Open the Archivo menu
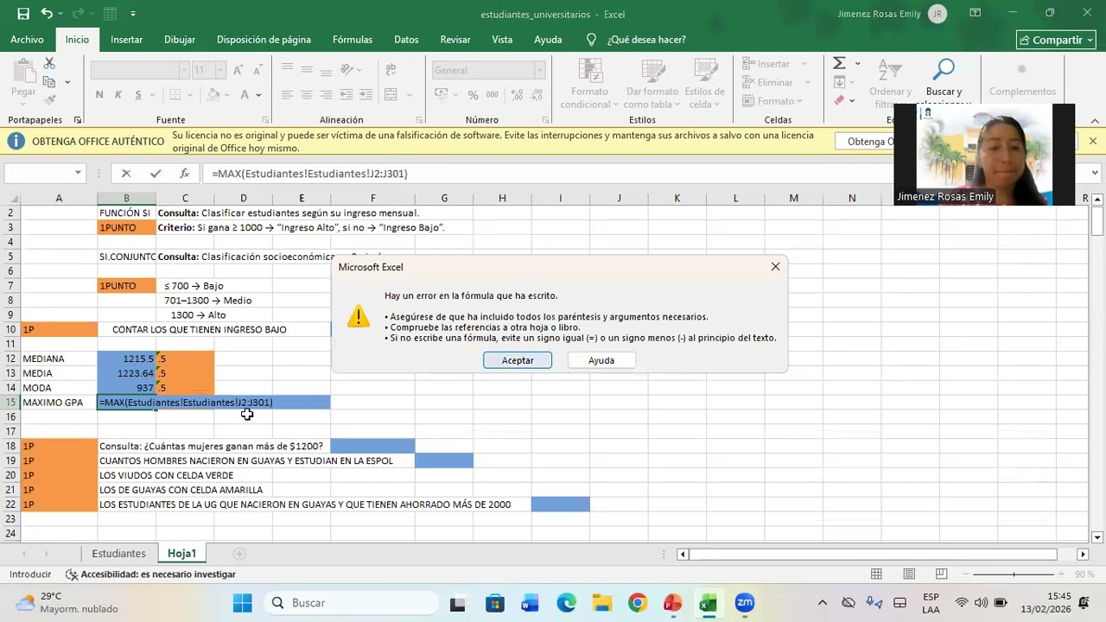The width and height of the screenshot is (1106, 622). pos(27,40)
